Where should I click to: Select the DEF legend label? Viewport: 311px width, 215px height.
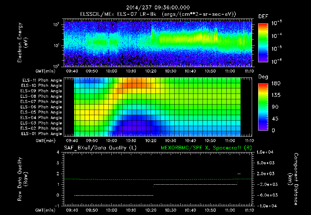coord(263,17)
